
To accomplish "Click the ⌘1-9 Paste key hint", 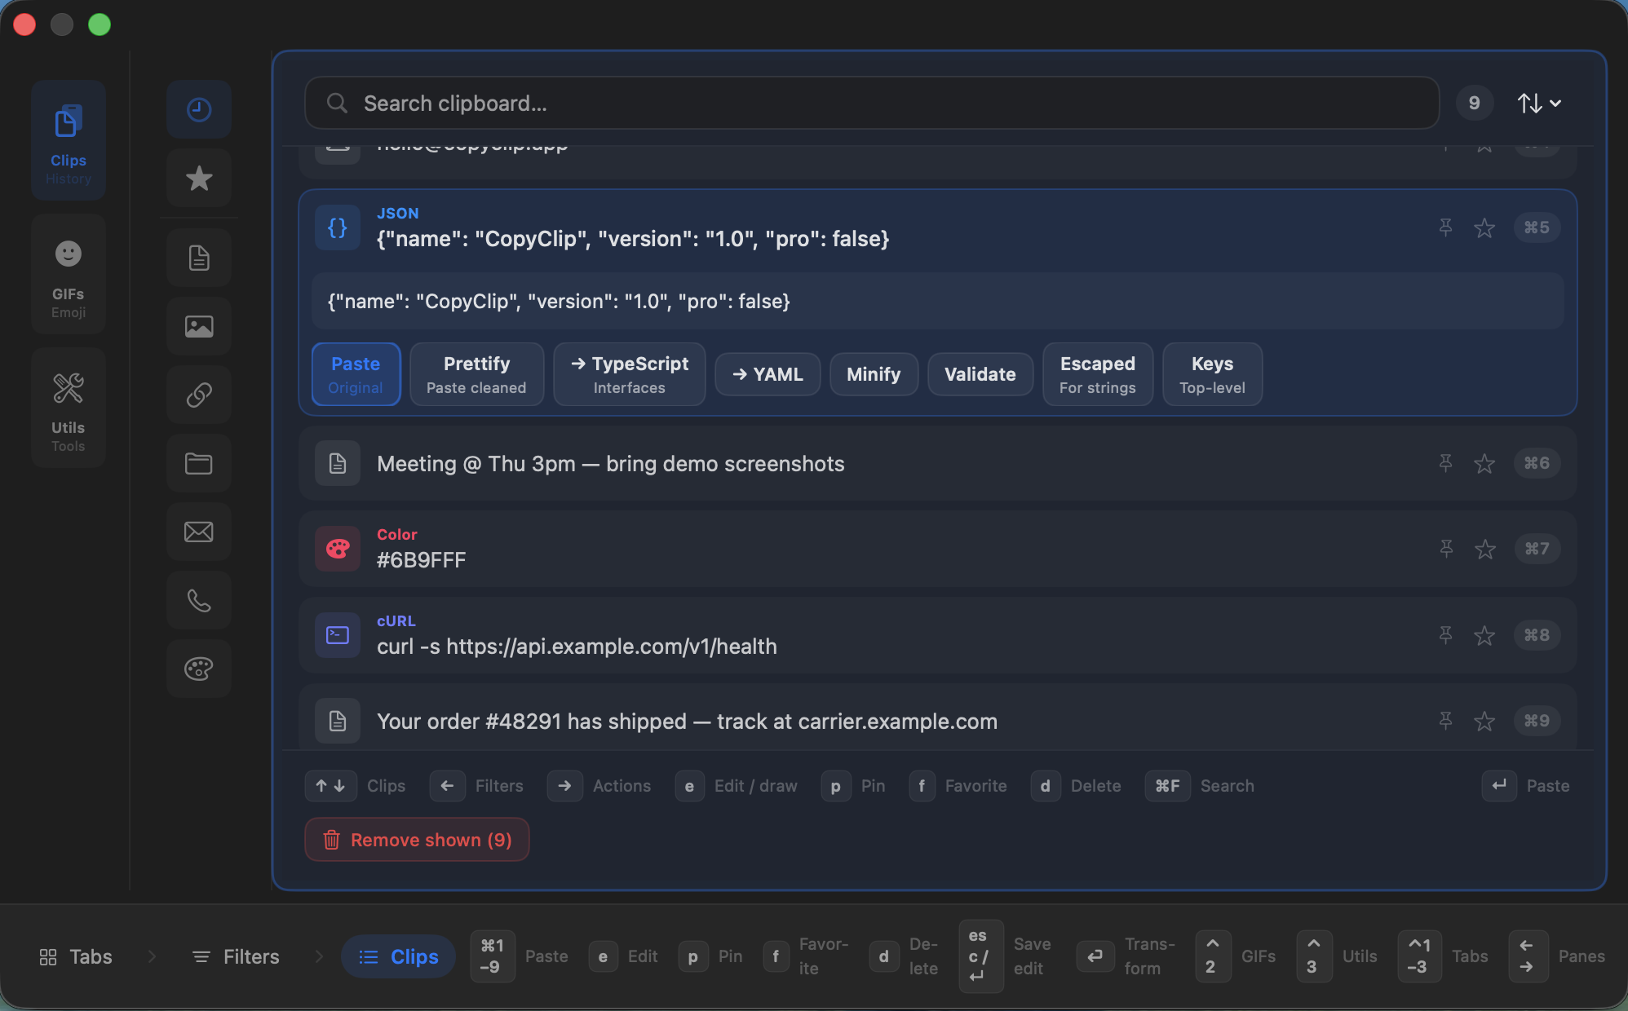I will pos(520,956).
